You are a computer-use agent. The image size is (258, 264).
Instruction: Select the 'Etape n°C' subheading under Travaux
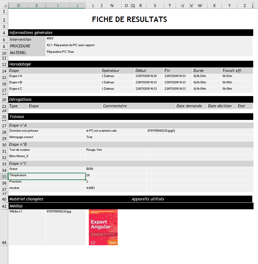click(x=131, y=164)
